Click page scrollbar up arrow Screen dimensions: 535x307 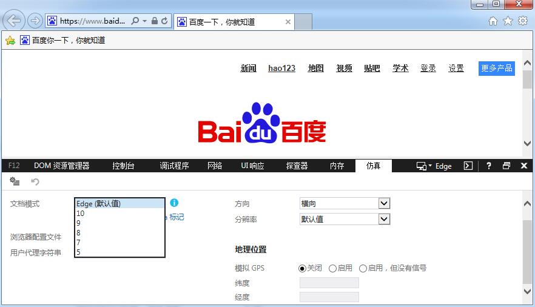point(527,62)
